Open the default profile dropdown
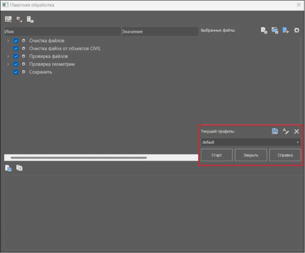 (x=250, y=142)
